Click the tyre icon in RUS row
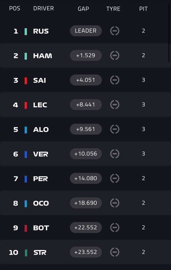This screenshot has width=171, height=270. (115, 31)
